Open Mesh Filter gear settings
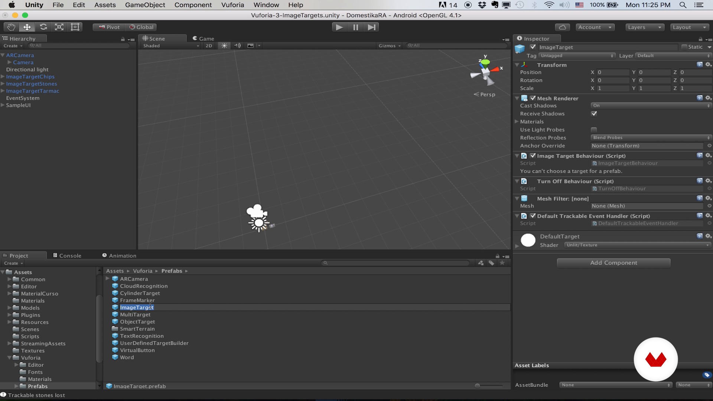The image size is (713, 401). click(x=708, y=198)
